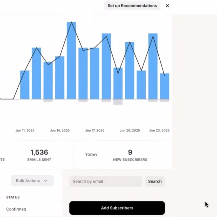Click the Jun 20, 2025 date marker
217x217 pixels.
[130, 130]
